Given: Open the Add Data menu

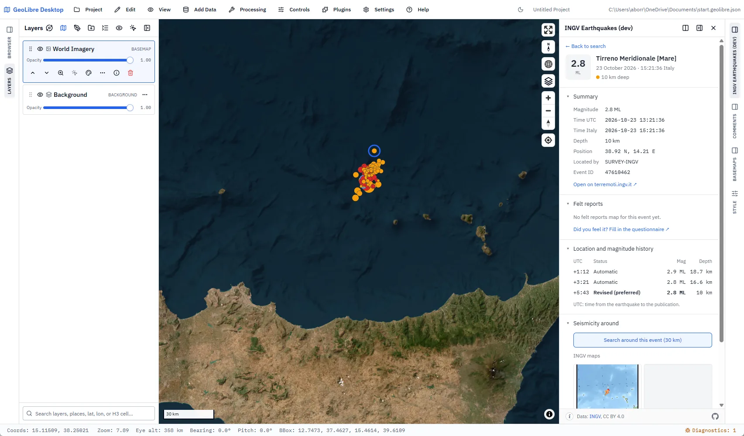Looking at the screenshot, I should pos(200,10).
